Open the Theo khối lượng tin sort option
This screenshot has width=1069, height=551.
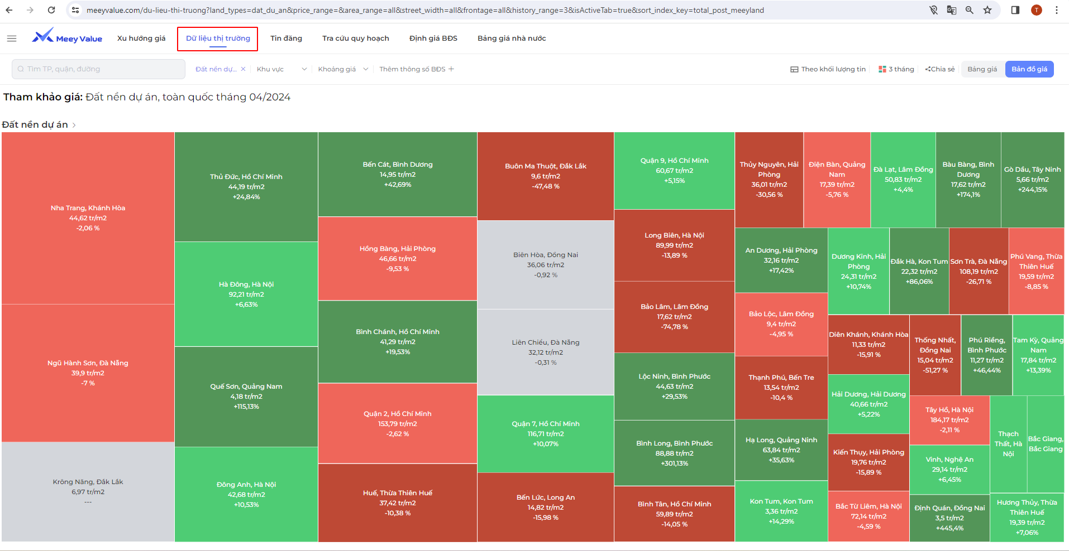[828, 69]
